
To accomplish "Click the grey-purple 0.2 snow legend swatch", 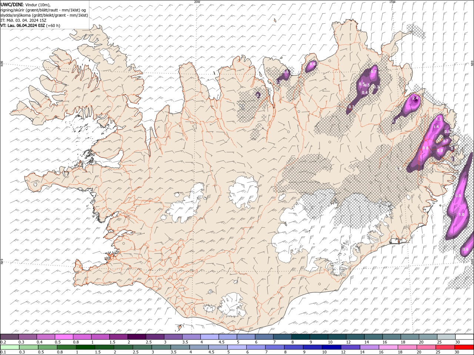I will pyautogui.click(x=9, y=337).
